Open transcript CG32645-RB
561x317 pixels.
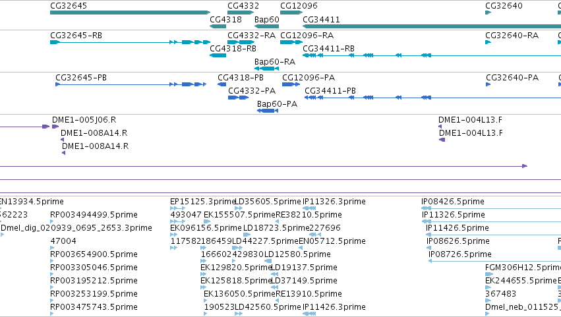(130, 42)
